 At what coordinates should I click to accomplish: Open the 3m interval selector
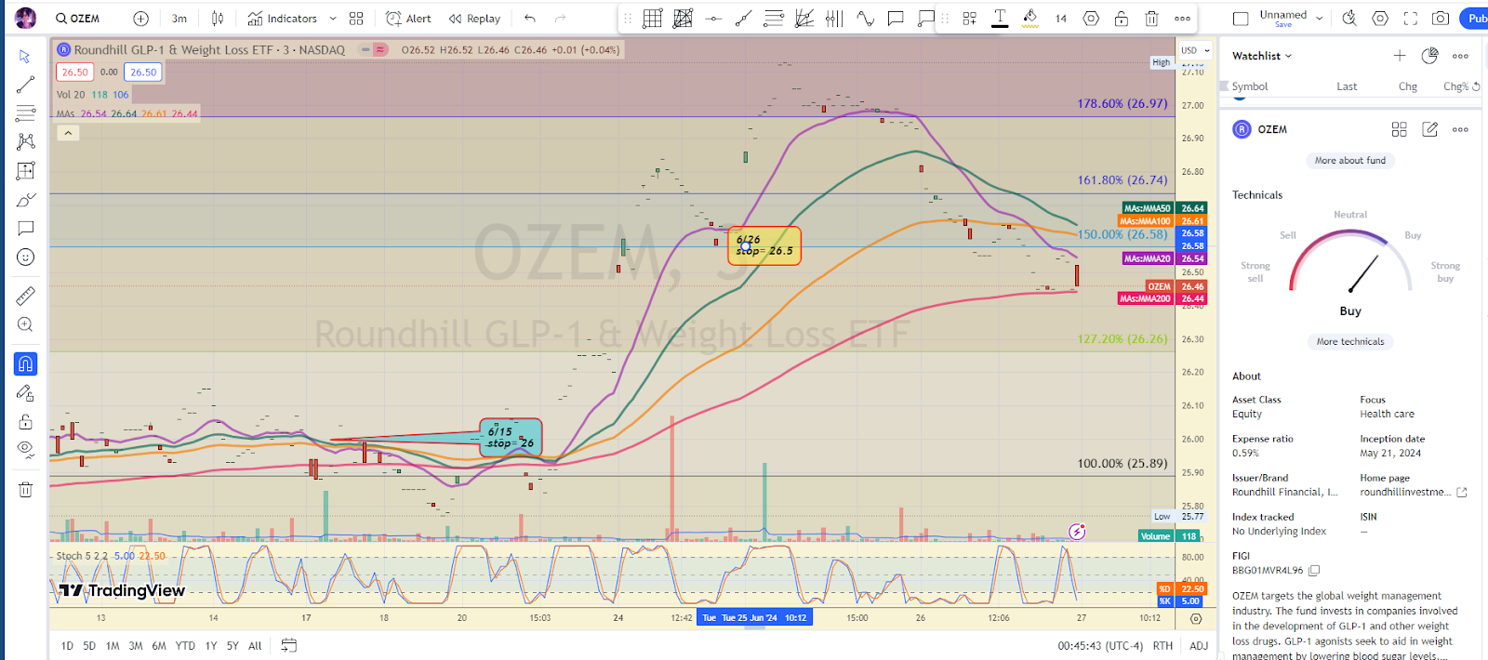pyautogui.click(x=179, y=19)
